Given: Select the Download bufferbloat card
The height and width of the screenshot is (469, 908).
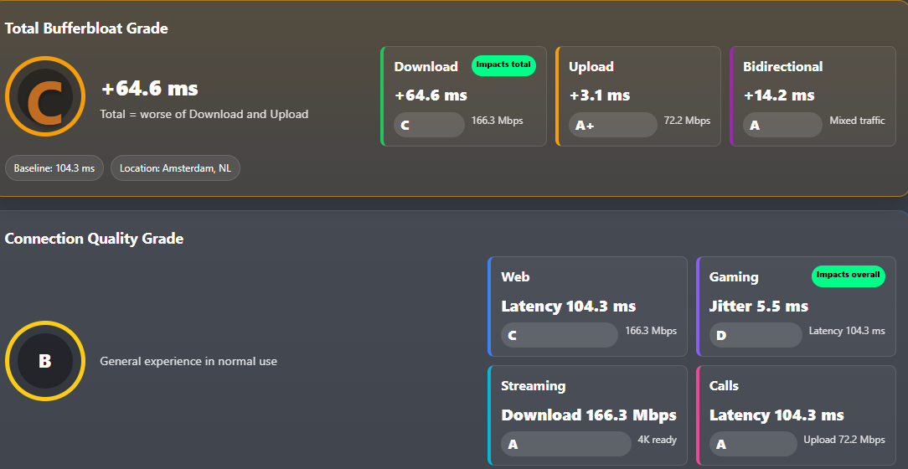Looking at the screenshot, I should pyautogui.click(x=464, y=96).
